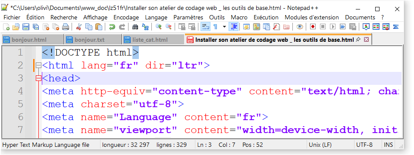Open the Édition menu
The height and width of the screenshot is (155, 414).
click(x=35, y=17)
